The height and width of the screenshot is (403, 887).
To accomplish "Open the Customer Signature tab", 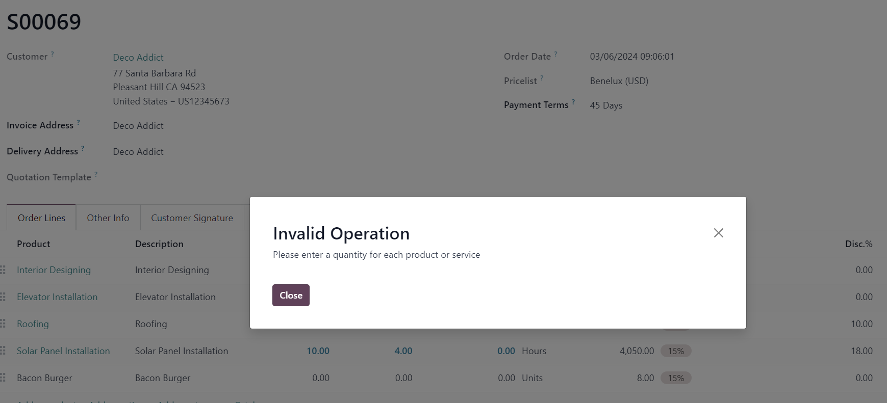I will click(x=192, y=218).
